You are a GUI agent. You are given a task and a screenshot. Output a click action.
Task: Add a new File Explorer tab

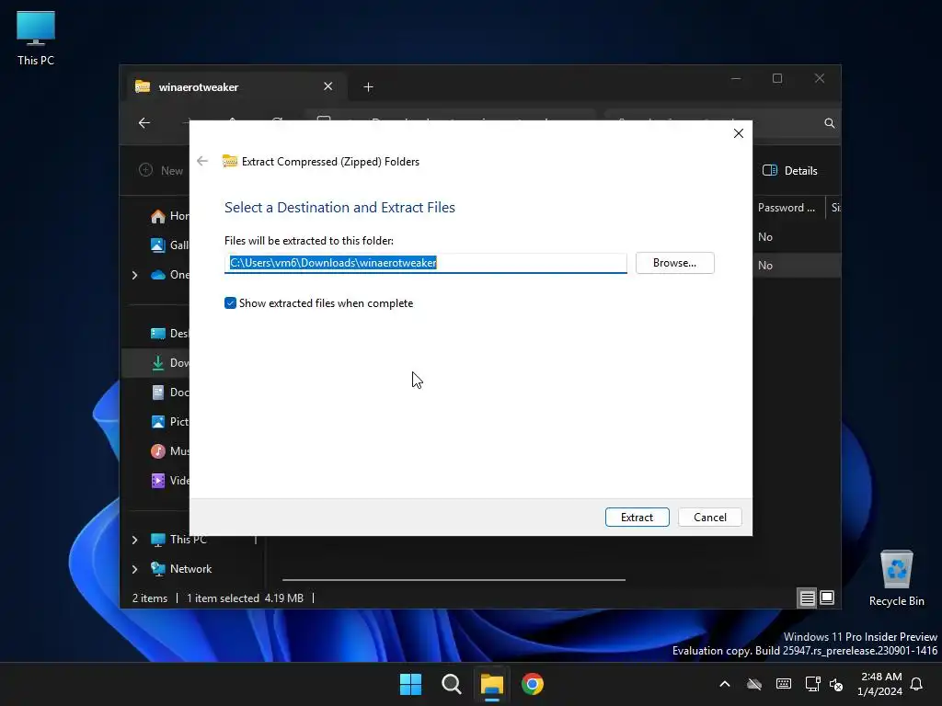(x=368, y=87)
